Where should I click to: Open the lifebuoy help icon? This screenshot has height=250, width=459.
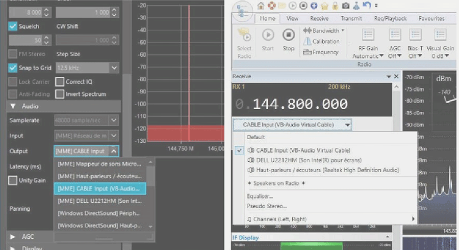271,6
